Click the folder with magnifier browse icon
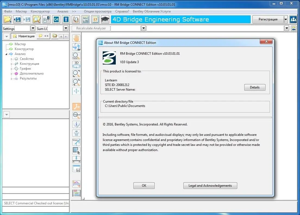Screen dimensions: 300x215 click(36, 19)
